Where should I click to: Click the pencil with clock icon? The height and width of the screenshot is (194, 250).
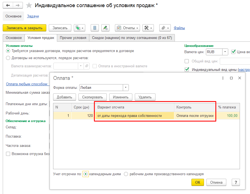105,28
